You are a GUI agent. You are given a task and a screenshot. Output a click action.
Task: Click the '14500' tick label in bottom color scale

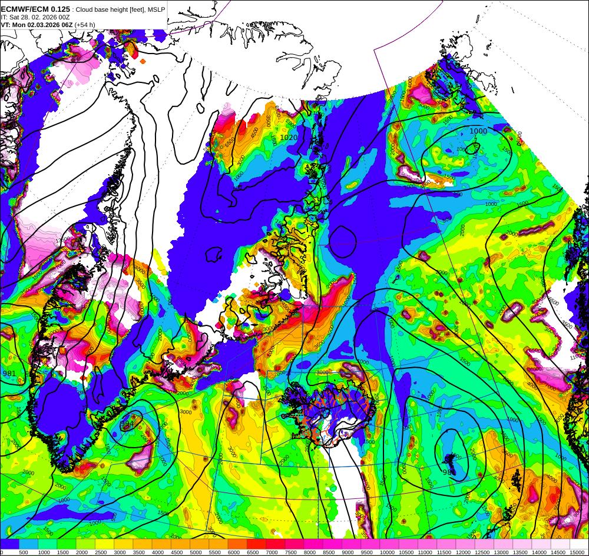pos(558,552)
